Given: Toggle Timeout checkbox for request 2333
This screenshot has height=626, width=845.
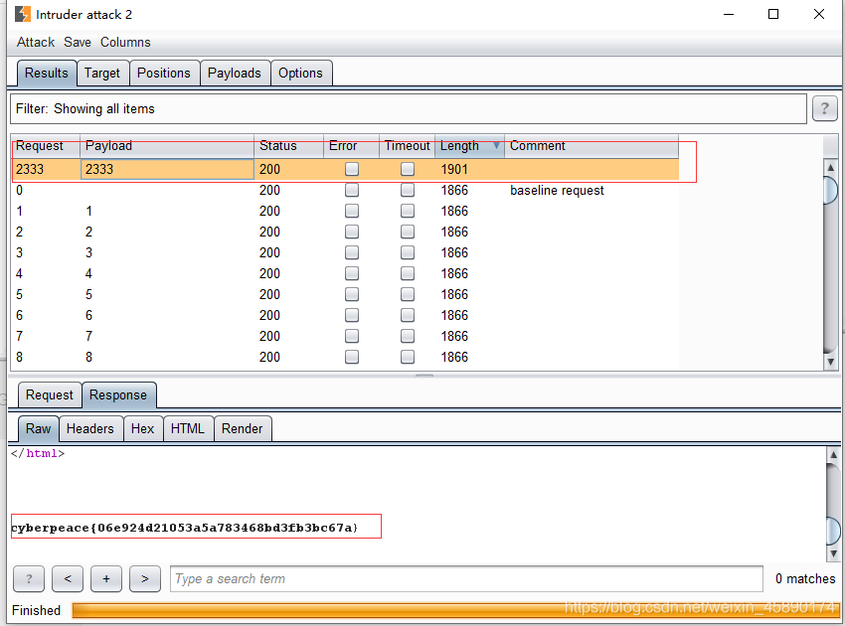Looking at the screenshot, I should click(x=408, y=169).
